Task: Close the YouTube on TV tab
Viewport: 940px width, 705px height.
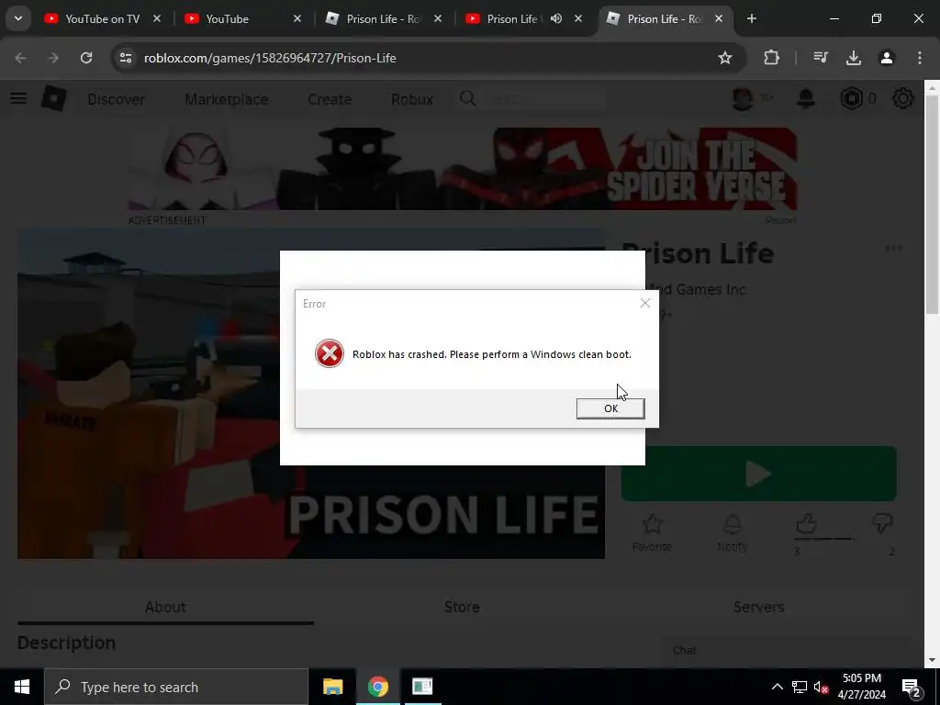Action: click(x=156, y=18)
